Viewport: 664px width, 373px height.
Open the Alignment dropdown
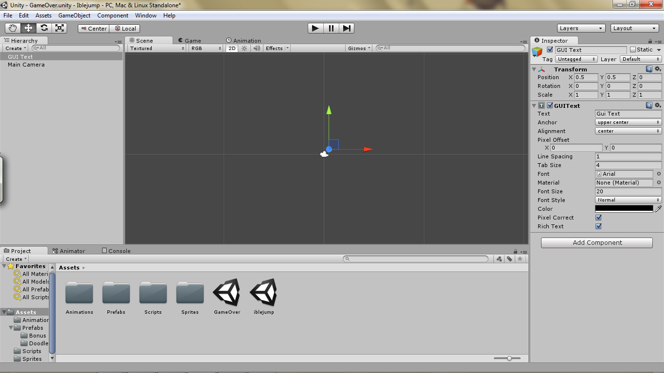pyautogui.click(x=629, y=131)
